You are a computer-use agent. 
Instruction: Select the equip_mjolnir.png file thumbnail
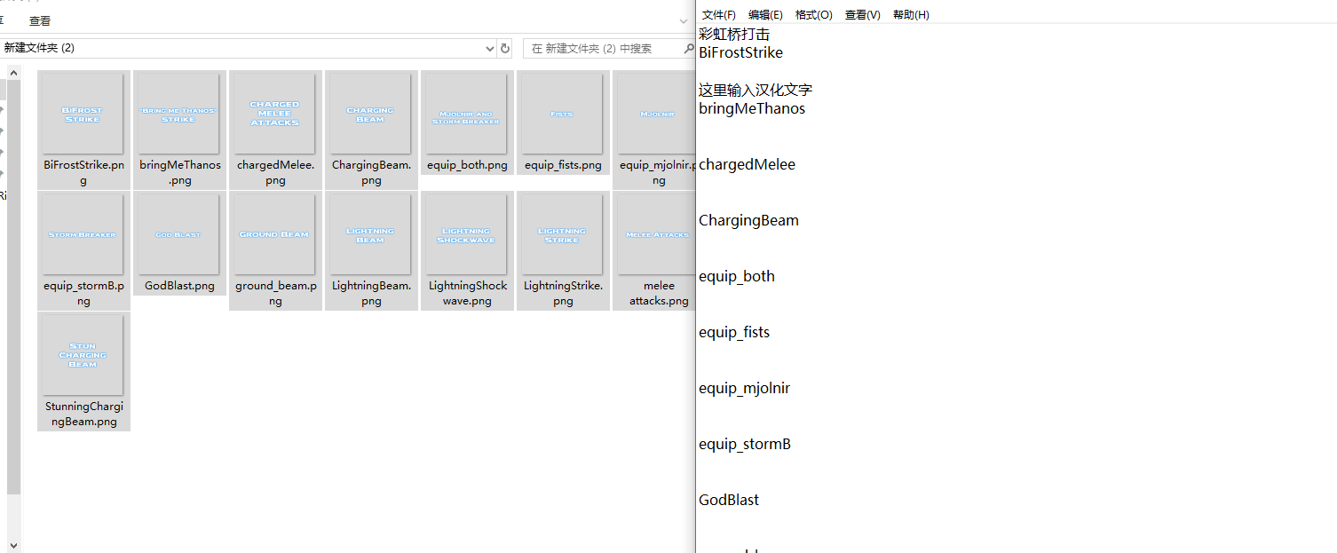[656, 114]
